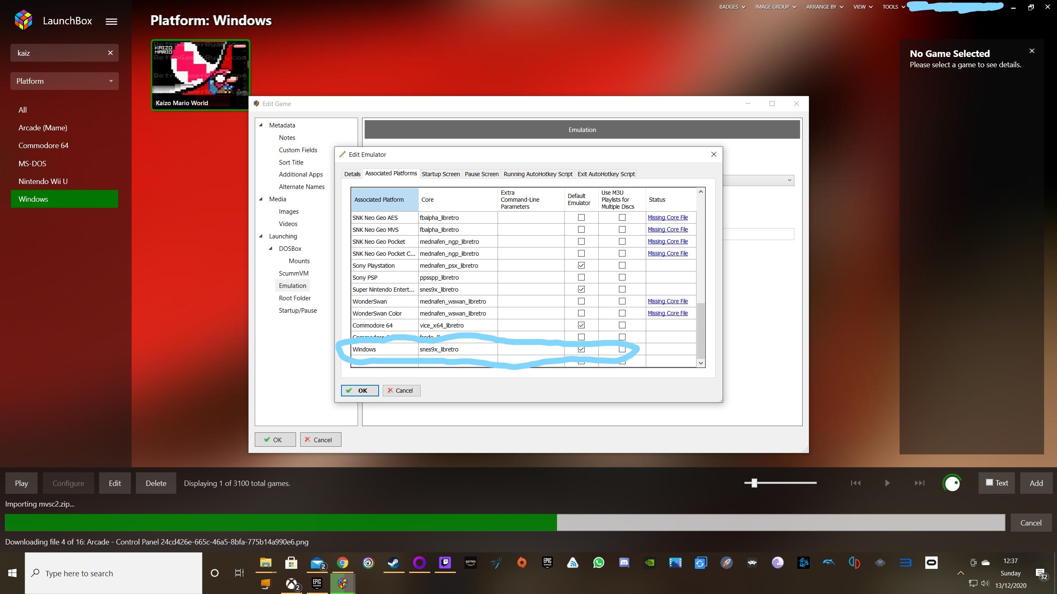This screenshot has width=1057, height=594.
Task: Open Ubisoft Connect from the taskbar
Action: [368, 563]
